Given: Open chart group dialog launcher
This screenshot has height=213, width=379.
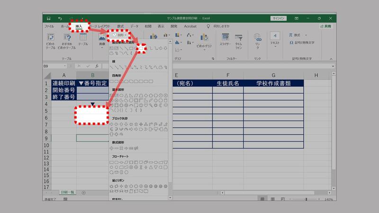Looking at the screenshot, I should pyautogui.click(x=213, y=59).
